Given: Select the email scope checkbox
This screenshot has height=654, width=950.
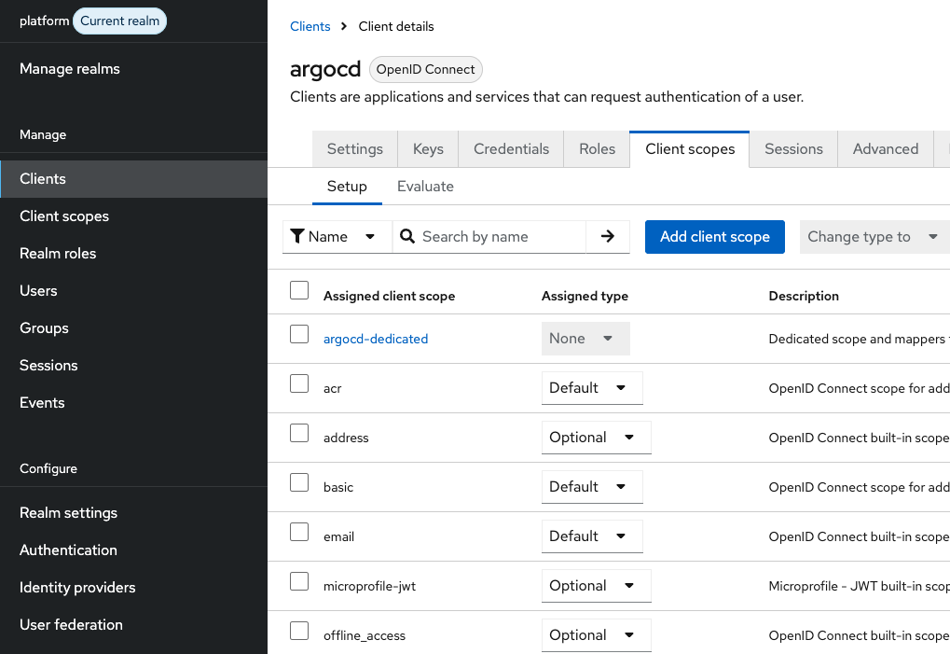Looking at the screenshot, I should (x=299, y=532).
